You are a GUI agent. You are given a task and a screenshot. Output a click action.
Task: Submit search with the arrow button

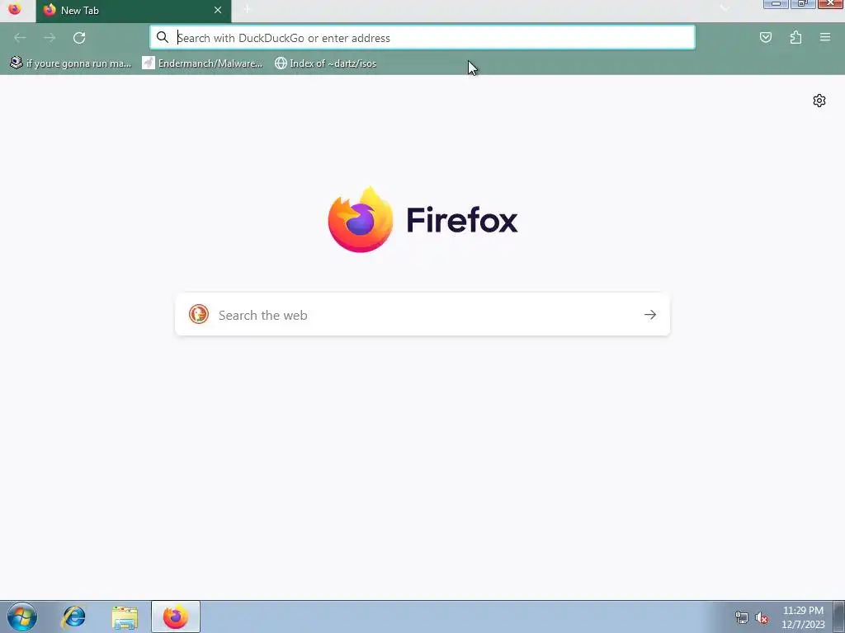(650, 315)
